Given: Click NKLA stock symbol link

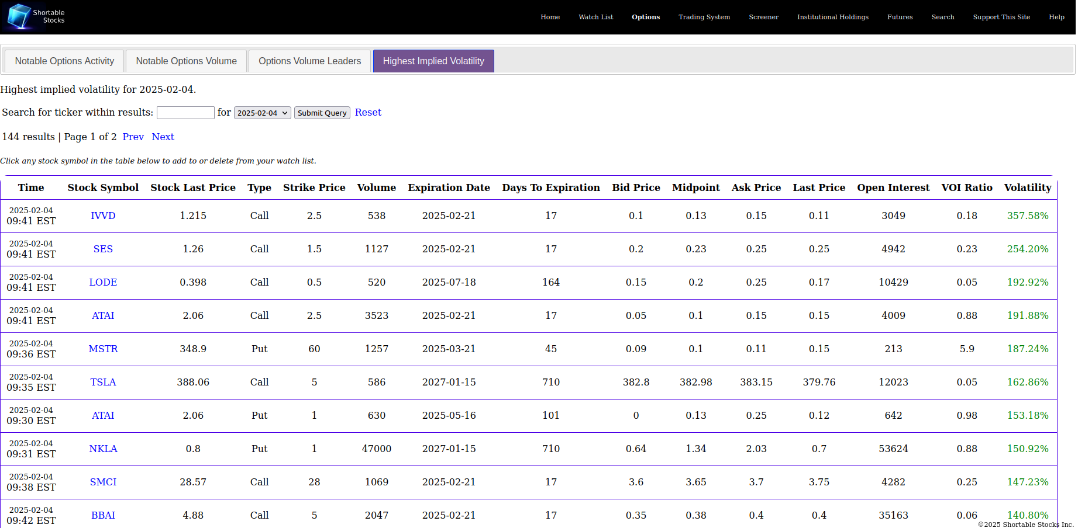Looking at the screenshot, I should pos(103,449).
